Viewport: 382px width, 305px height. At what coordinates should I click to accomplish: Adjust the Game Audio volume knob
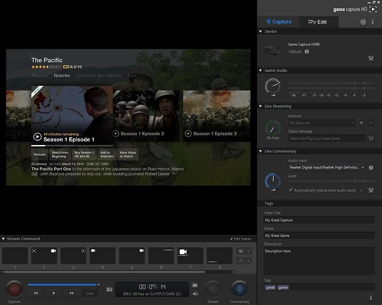pyautogui.click(x=273, y=86)
